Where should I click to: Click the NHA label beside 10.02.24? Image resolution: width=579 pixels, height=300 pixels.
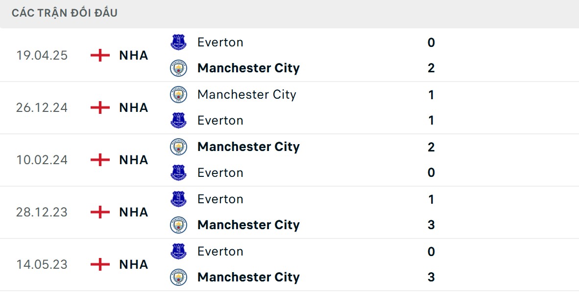(133, 160)
